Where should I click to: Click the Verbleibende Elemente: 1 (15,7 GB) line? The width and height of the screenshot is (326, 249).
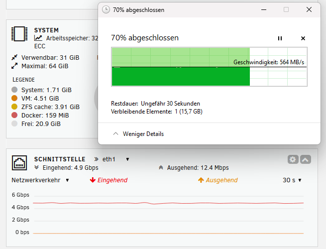(x=157, y=112)
